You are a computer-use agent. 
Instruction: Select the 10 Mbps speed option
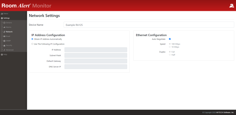click(x=170, y=47)
